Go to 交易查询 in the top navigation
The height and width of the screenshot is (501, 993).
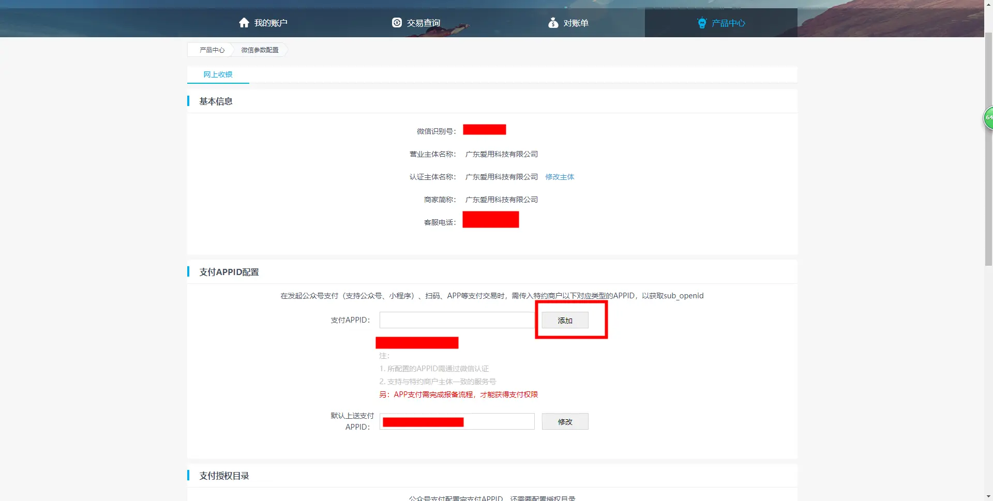423,23
